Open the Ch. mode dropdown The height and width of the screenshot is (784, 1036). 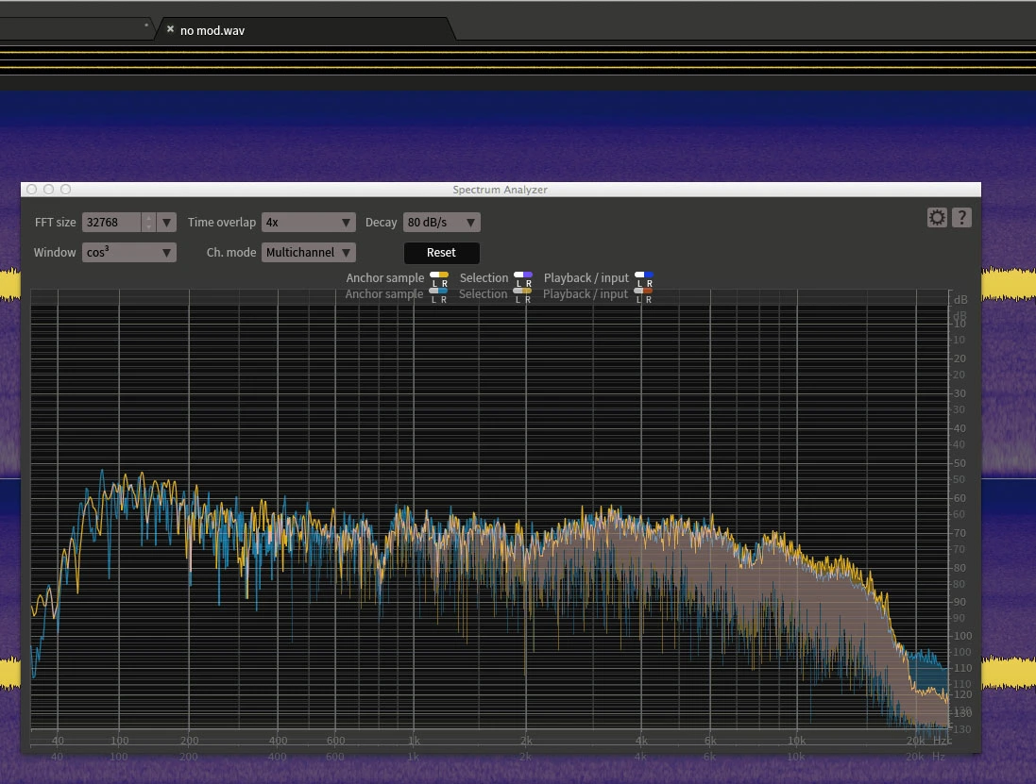pos(309,253)
